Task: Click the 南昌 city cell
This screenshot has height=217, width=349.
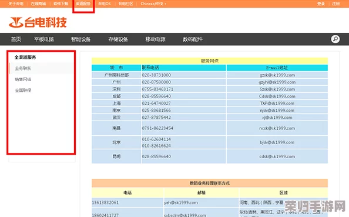Action: [116, 128]
